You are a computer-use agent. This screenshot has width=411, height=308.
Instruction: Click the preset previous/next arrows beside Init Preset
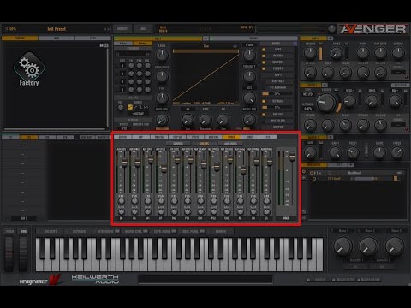pyautogui.click(x=106, y=29)
